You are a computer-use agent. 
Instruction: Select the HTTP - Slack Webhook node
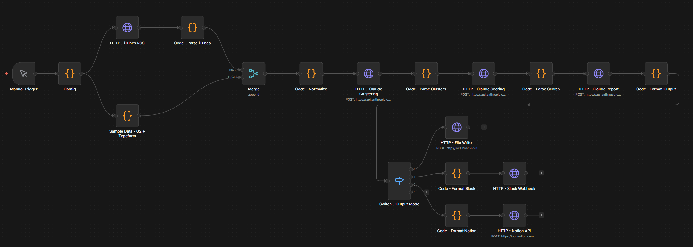click(x=514, y=173)
